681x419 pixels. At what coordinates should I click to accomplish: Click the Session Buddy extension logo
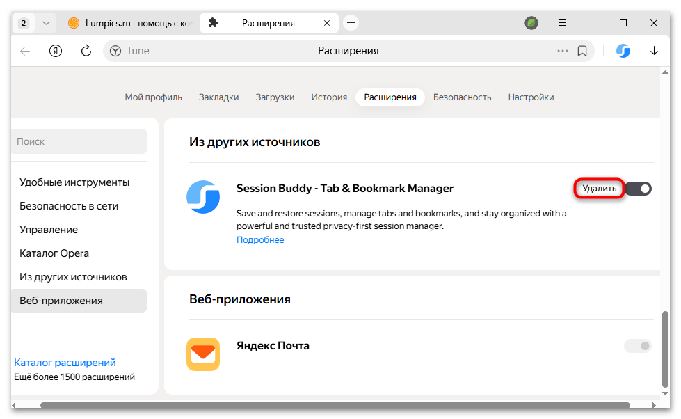pyautogui.click(x=203, y=197)
